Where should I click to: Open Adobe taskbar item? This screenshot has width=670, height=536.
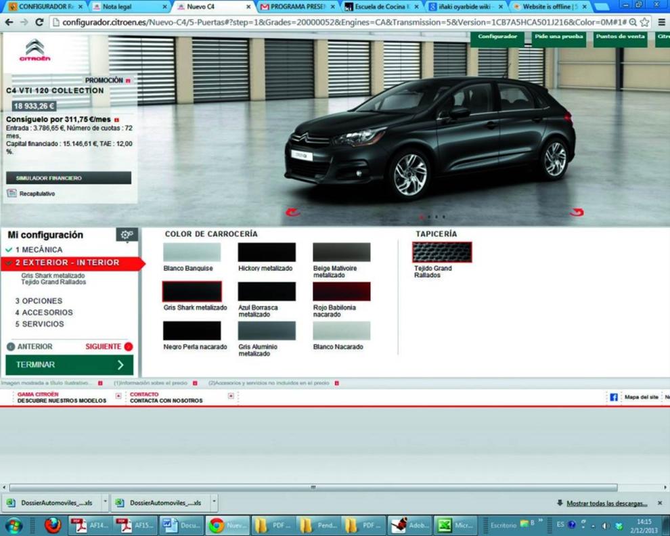tap(410, 525)
